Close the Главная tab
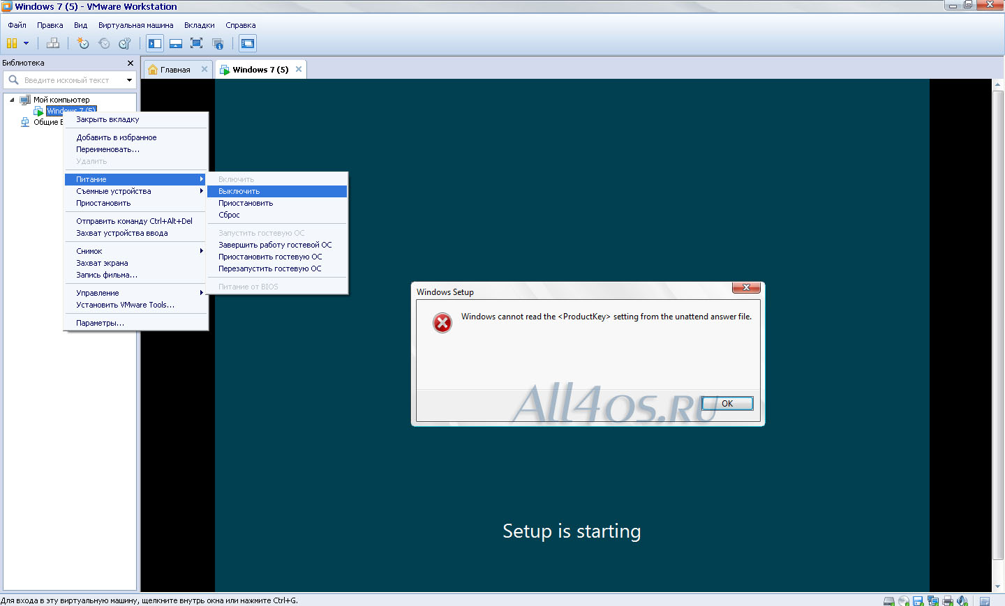 (204, 69)
